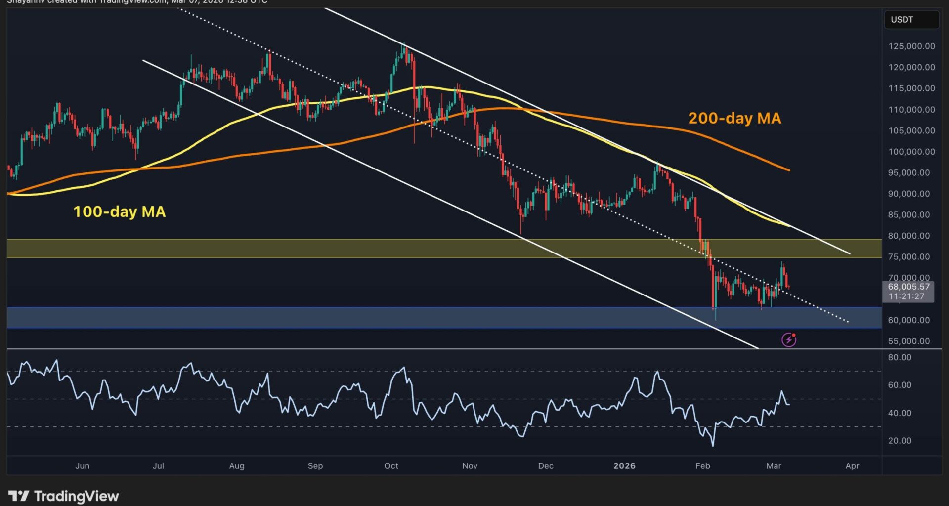949x506 pixels.
Task: Click the RSI 20.00 scale label
Action: point(900,441)
